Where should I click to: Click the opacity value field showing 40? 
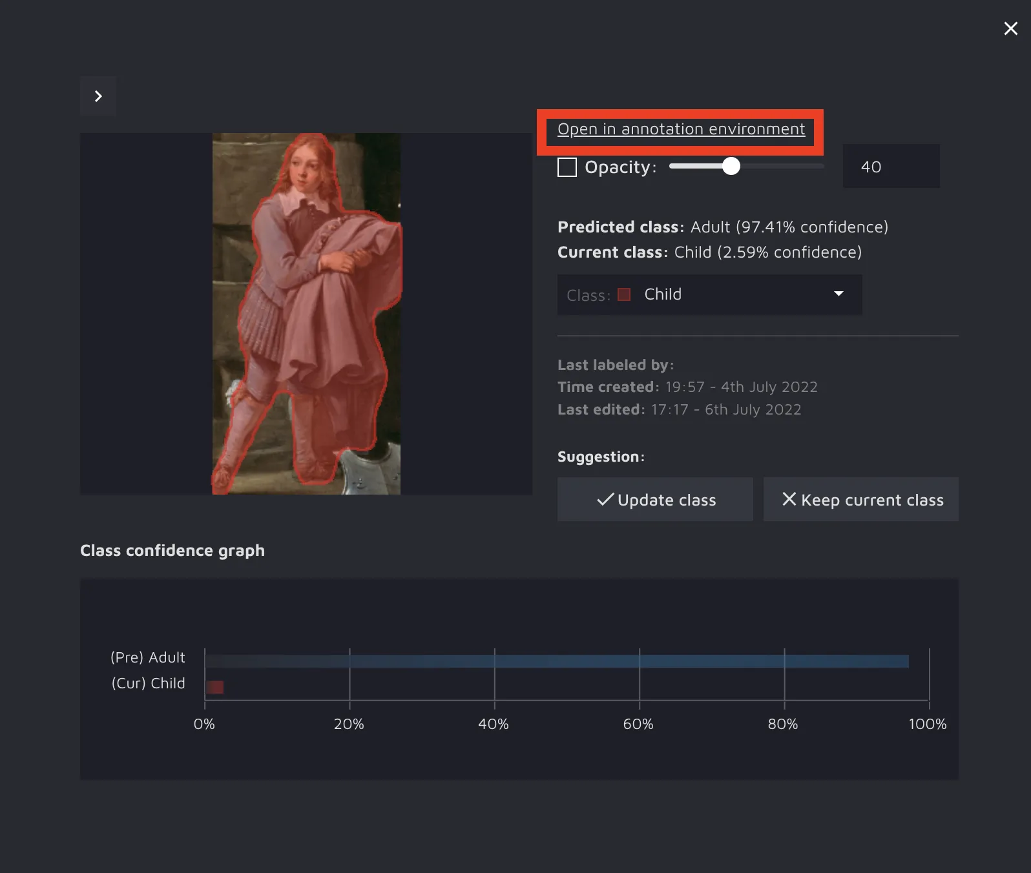pos(890,167)
